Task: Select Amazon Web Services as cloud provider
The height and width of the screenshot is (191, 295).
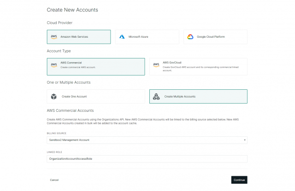Action: (79, 37)
